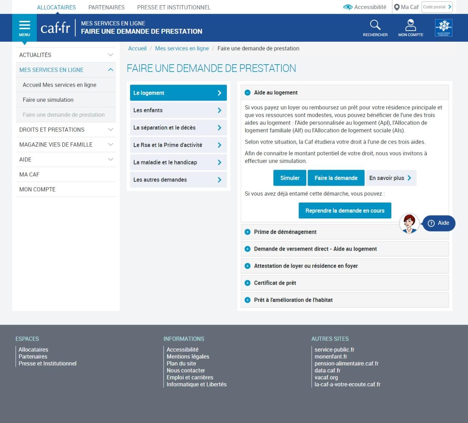This screenshot has height=423, width=468.
Task: Click the caf.fr logo
Action: (55, 28)
